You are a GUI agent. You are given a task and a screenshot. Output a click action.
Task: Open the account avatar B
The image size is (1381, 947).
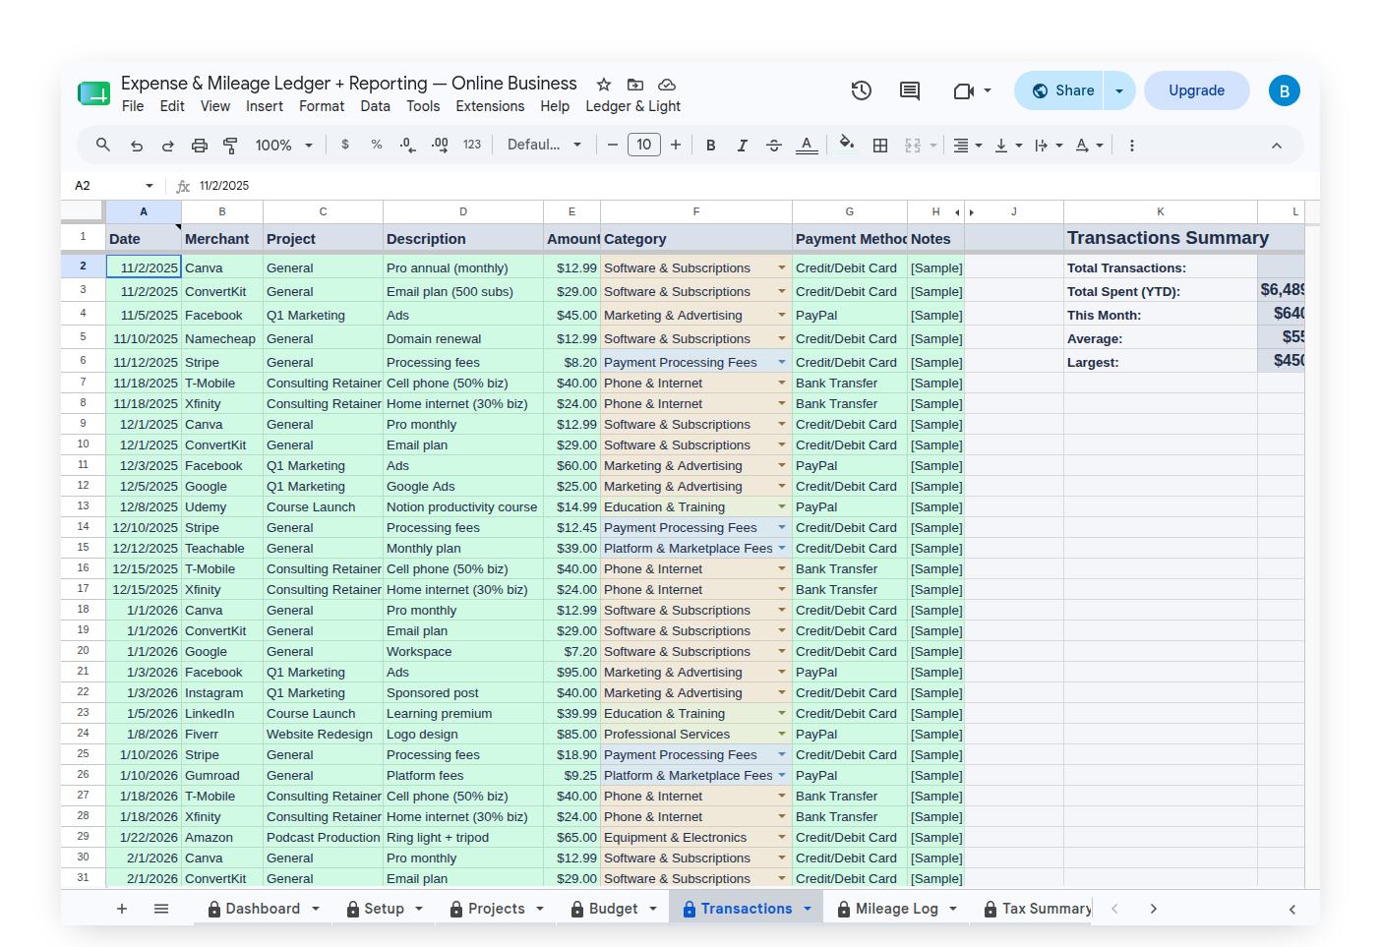pyautogui.click(x=1285, y=90)
